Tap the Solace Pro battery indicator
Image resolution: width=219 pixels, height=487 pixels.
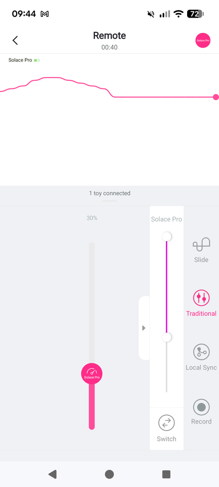(37, 60)
